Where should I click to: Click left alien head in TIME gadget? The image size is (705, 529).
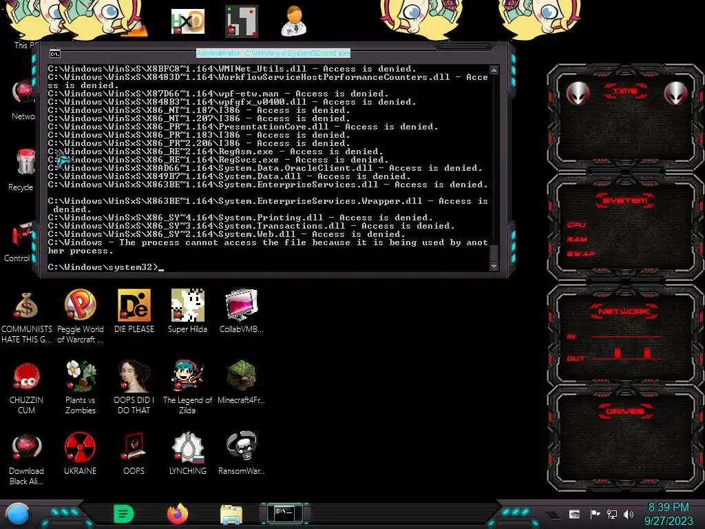tap(578, 93)
